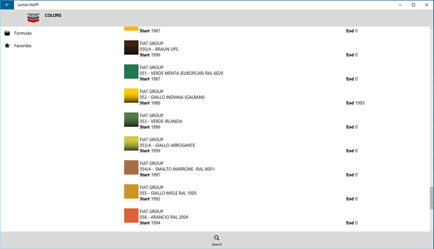Select the 051 Verde Menta green swatch
The width and height of the screenshot is (434, 249).
point(131,72)
